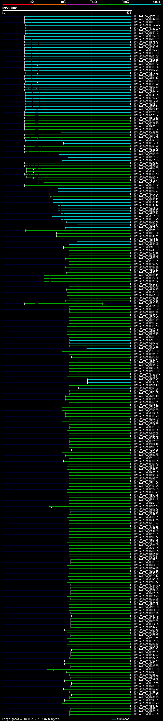
Task: Open the UniRef100_Q9XFV7 hit
Action: tap(146, 380)
